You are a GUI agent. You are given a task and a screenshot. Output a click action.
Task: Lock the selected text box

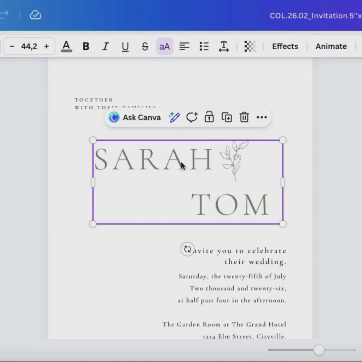tap(209, 117)
